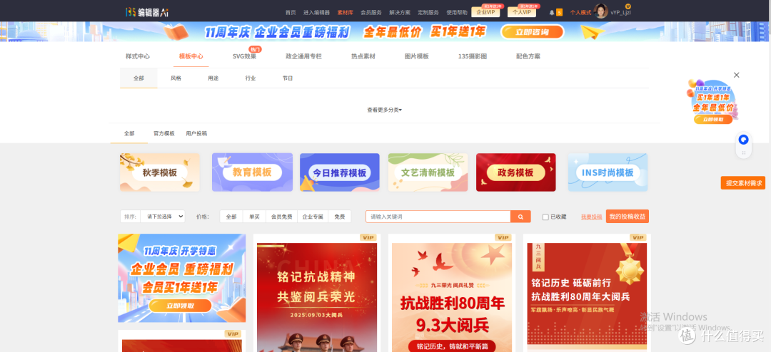Select 素材库 in top navigation
The image size is (771, 352).
coord(346,13)
